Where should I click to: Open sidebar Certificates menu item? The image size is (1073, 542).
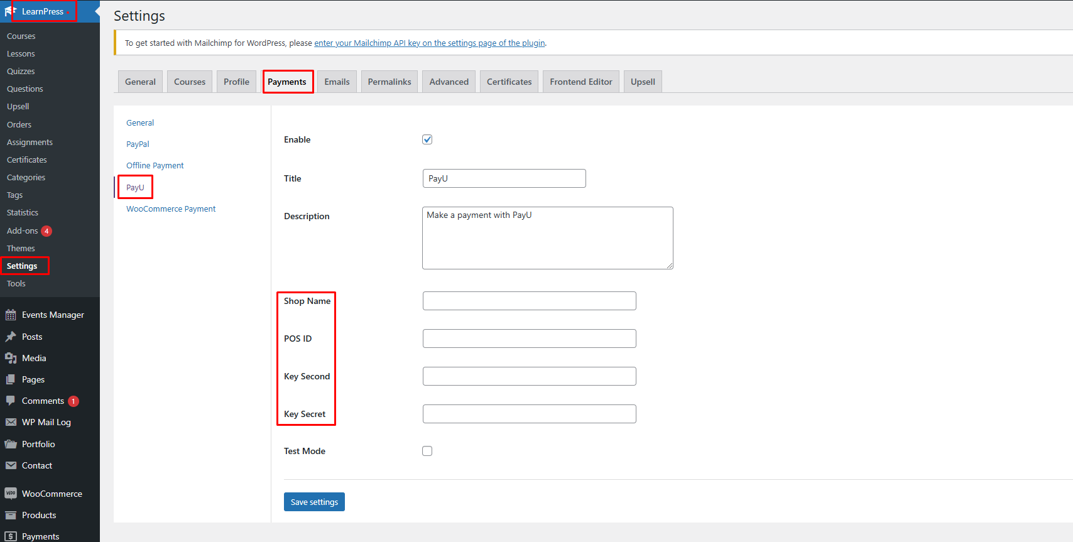(27, 160)
